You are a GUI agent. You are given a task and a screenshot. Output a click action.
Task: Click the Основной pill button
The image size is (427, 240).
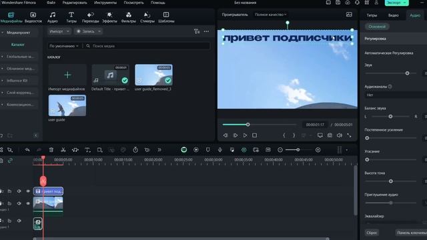377,27
